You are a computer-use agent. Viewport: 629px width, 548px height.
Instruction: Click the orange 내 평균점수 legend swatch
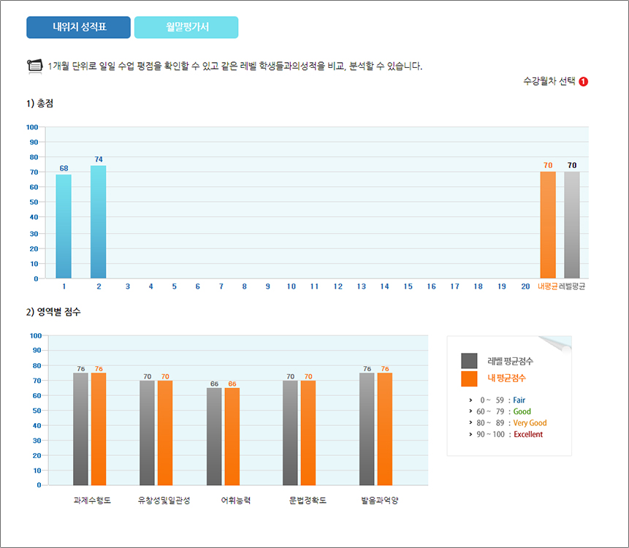469,378
